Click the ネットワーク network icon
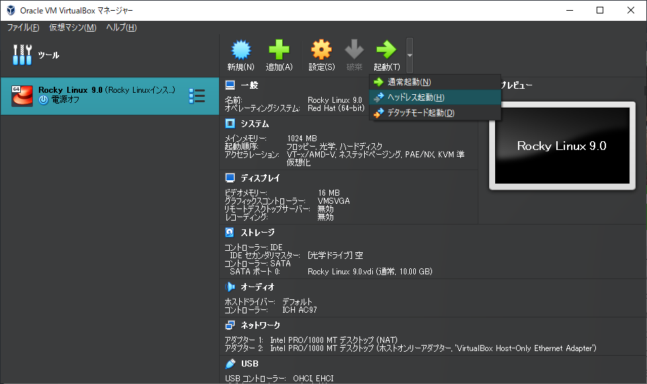 230,325
